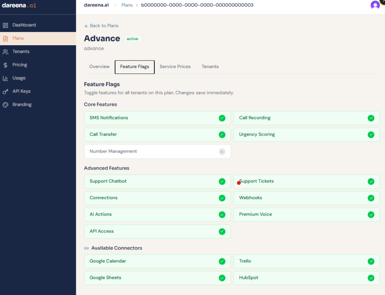Open the Overview tab
The width and height of the screenshot is (385, 295).
click(99, 67)
